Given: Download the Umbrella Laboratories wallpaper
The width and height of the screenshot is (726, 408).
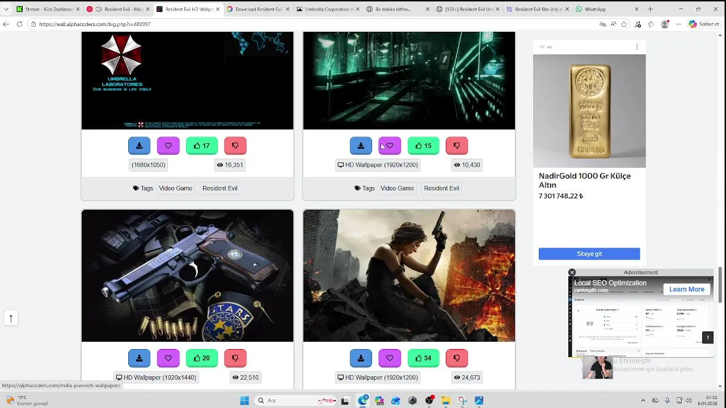Looking at the screenshot, I should coord(139,146).
